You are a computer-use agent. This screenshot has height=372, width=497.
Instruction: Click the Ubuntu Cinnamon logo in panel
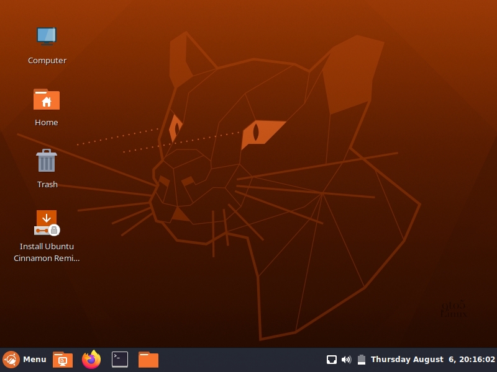pos(11,360)
